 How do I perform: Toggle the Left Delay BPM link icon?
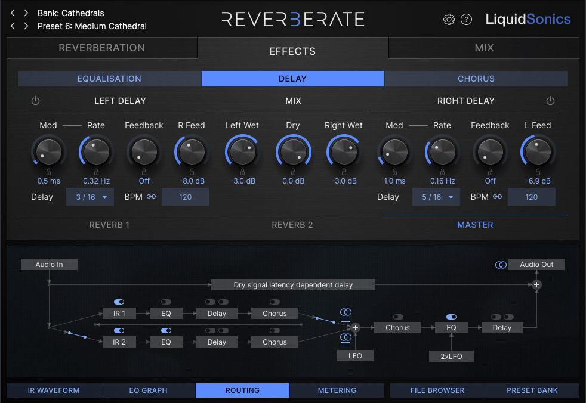[x=152, y=197]
